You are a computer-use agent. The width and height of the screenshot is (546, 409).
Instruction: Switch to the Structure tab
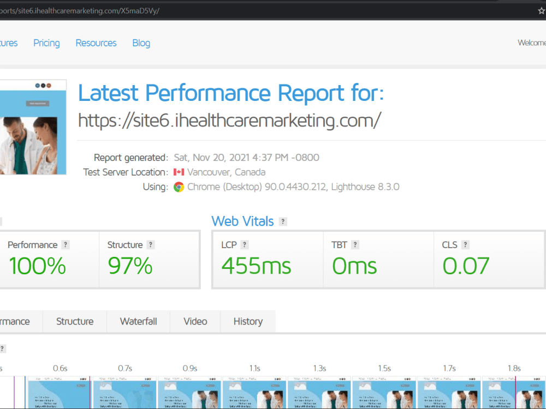click(75, 321)
